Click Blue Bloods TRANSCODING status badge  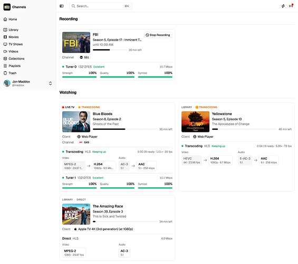coord(89,107)
